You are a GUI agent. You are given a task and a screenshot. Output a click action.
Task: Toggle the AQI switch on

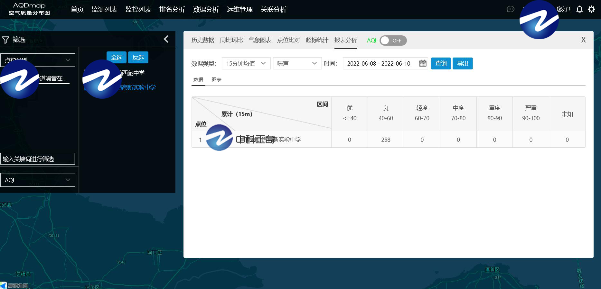click(x=393, y=41)
